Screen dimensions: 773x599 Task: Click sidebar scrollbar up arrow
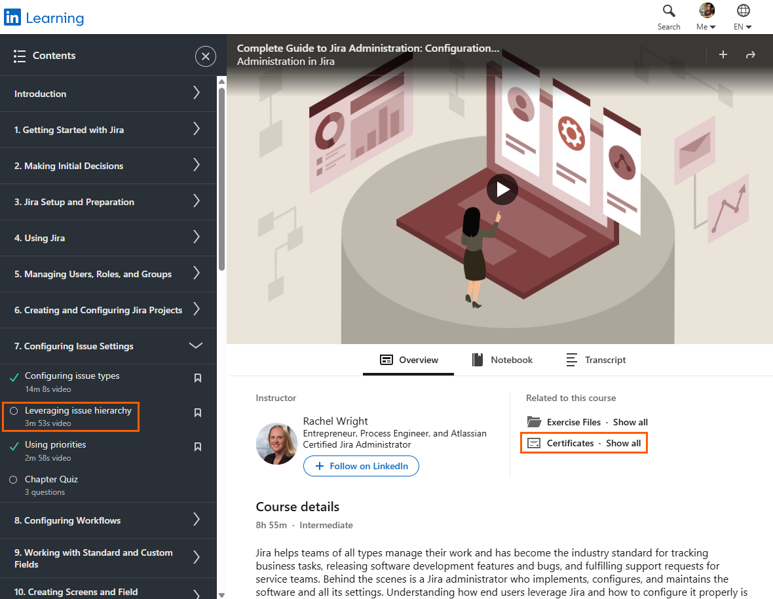222,81
